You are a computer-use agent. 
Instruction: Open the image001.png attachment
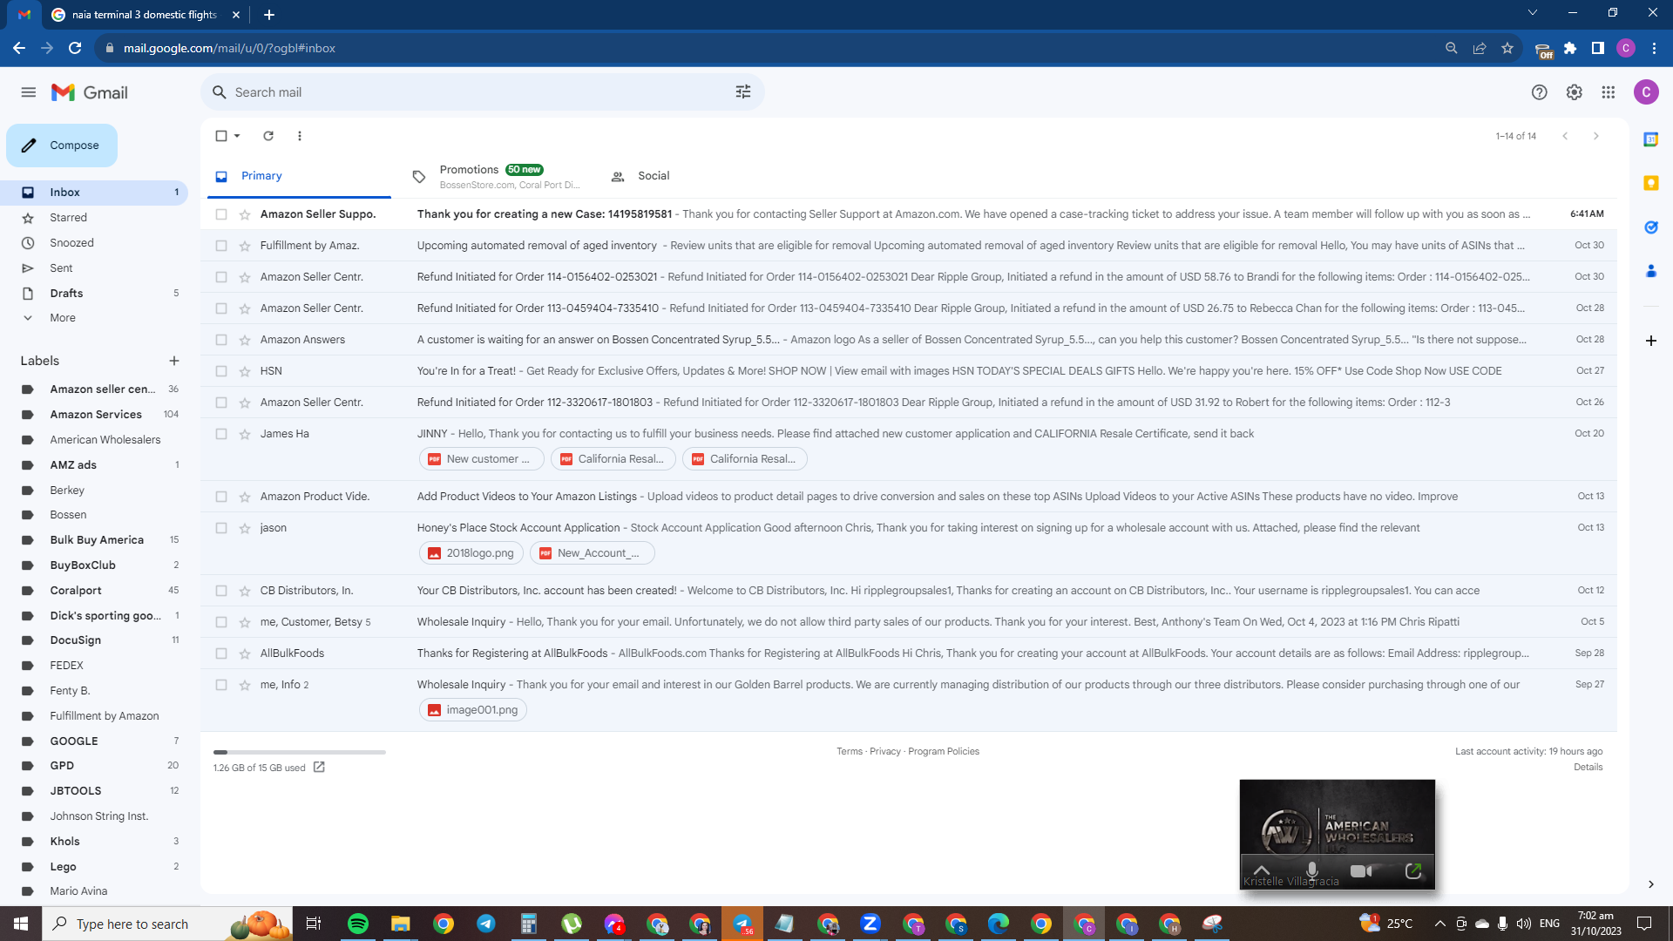[x=473, y=710]
